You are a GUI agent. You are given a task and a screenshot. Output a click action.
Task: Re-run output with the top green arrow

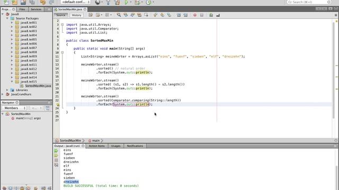56,151
